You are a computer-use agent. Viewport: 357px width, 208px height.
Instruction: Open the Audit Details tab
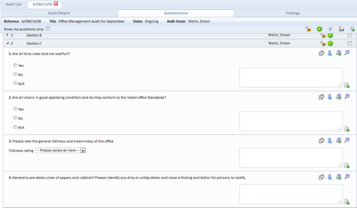(59, 13)
